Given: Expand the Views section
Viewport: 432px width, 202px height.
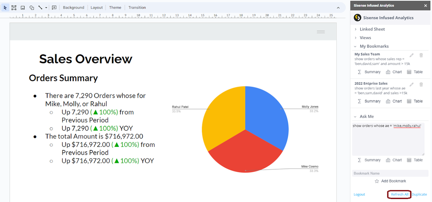Looking at the screenshot, I should 365,38.
